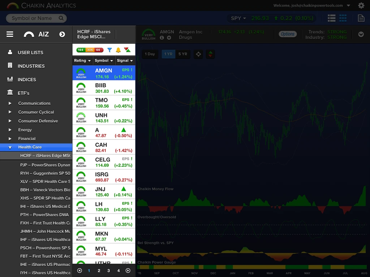This screenshot has width=370, height=277.
Task: Open the document report icon
Action: click(361, 18)
